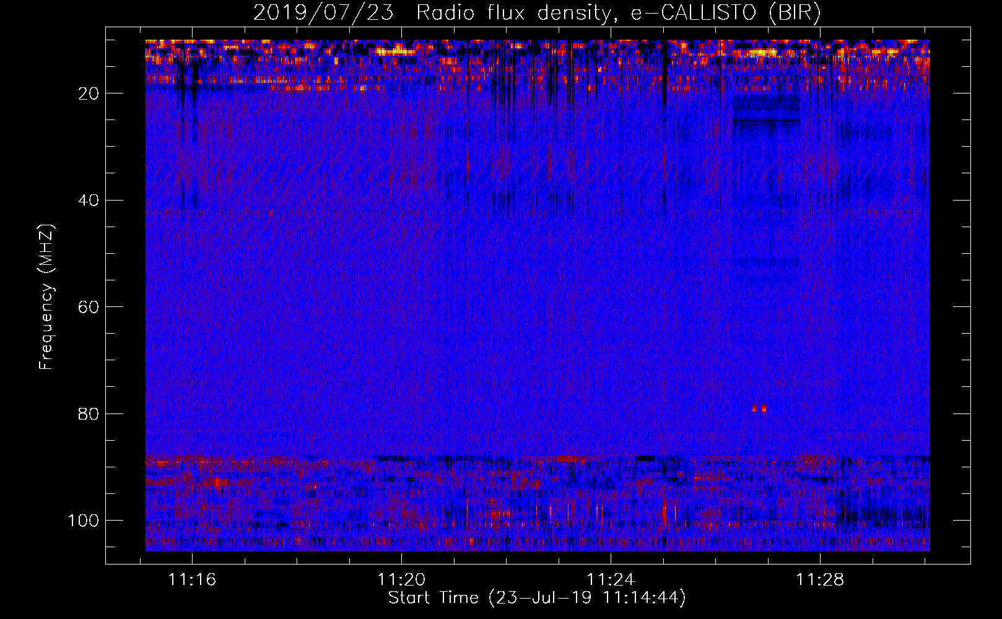Click the red double spot near 80 MHz

click(x=759, y=409)
